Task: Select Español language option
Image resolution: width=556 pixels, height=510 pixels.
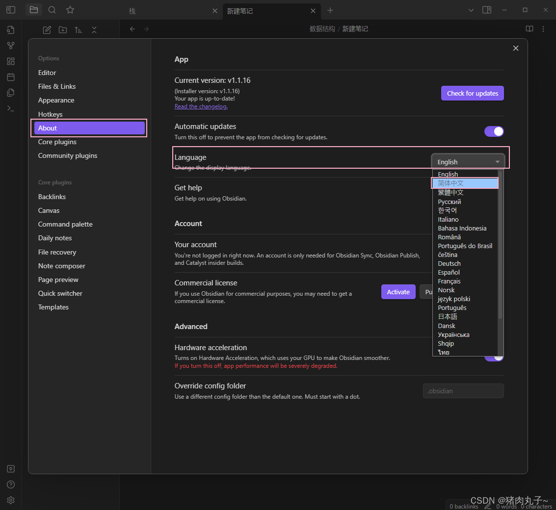Action: point(465,273)
